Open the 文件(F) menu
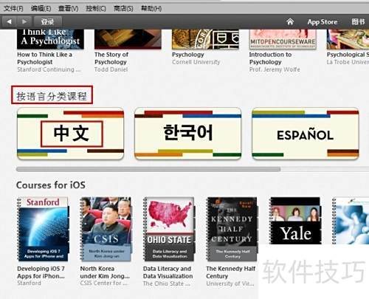 13,9
